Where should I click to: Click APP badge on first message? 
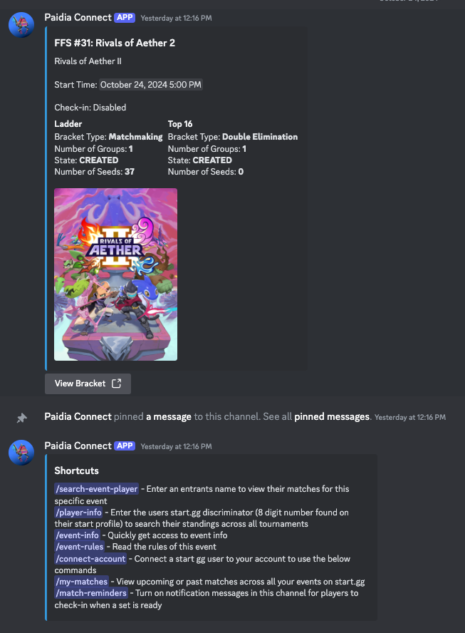pyautogui.click(x=125, y=17)
